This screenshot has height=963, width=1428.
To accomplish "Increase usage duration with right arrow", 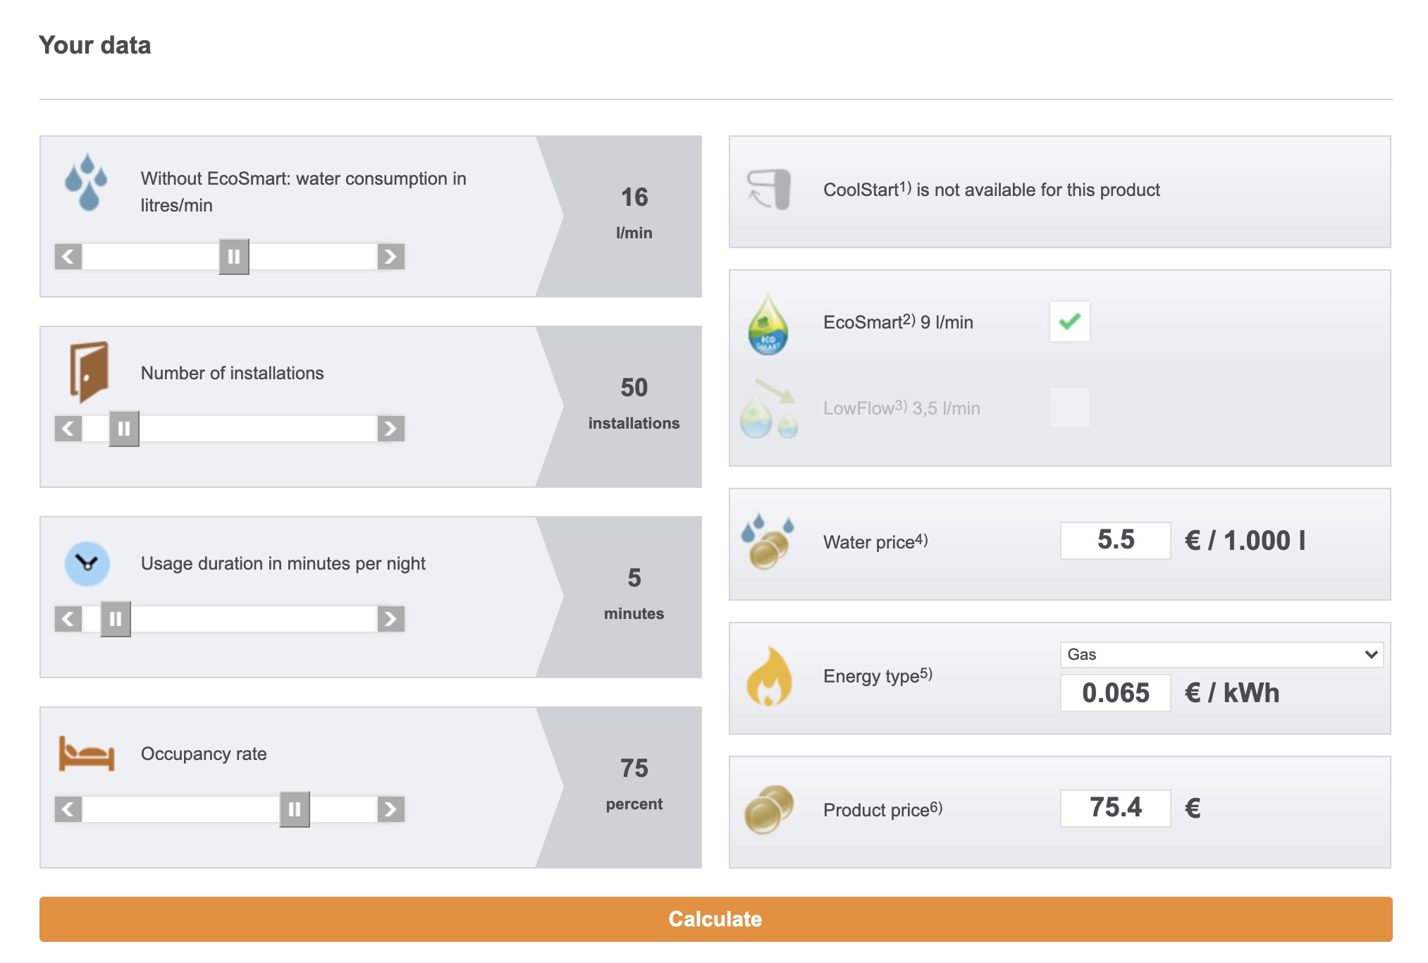I will pos(390,619).
